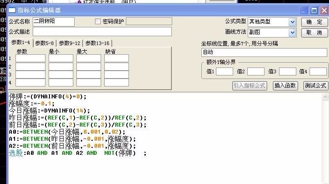Click the 插入函数 button

[285, 86]
